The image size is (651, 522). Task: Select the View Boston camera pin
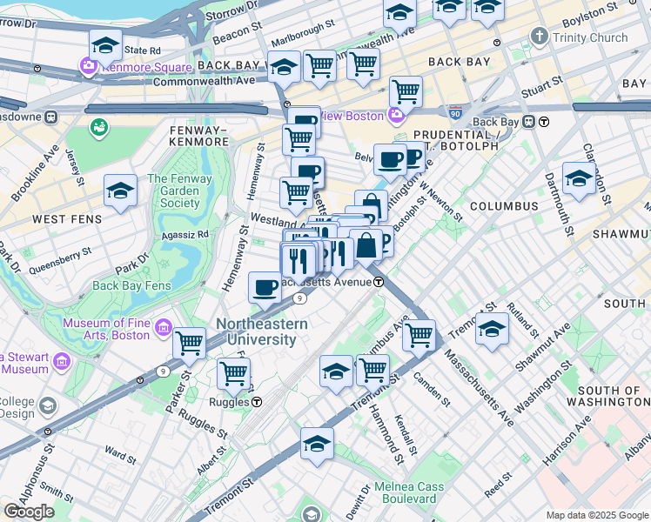click(x=397, y=117)
